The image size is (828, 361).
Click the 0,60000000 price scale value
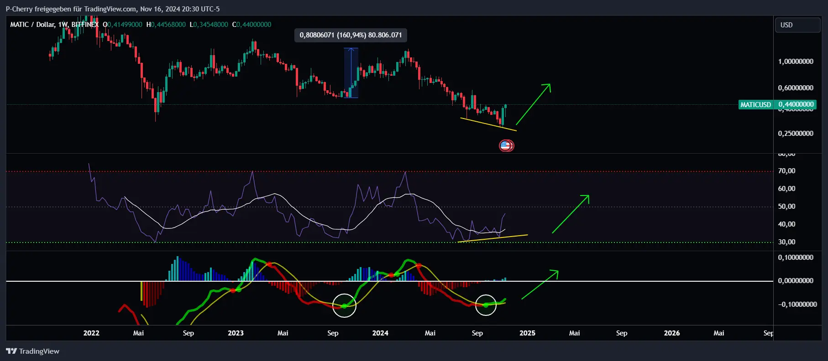(x=796, y=88)
